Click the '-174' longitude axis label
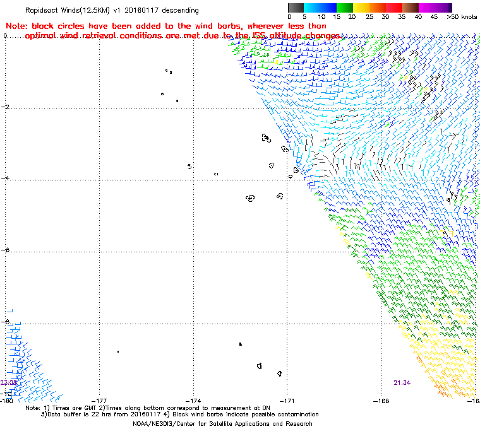The image size is (480, 434). pyautogui.click(x=193, y=401)
